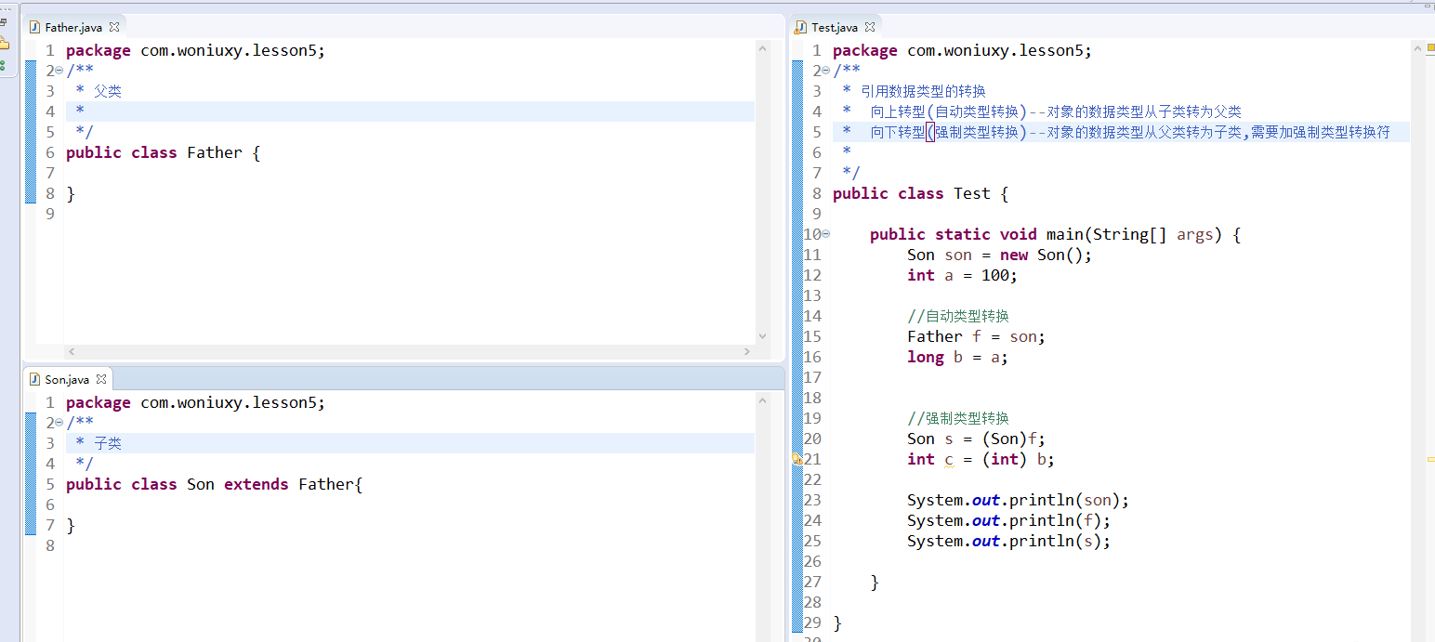Close the Father.java editor tab
The height and width of the screenshot is (642, 1435).
click(x=114, y=28)
